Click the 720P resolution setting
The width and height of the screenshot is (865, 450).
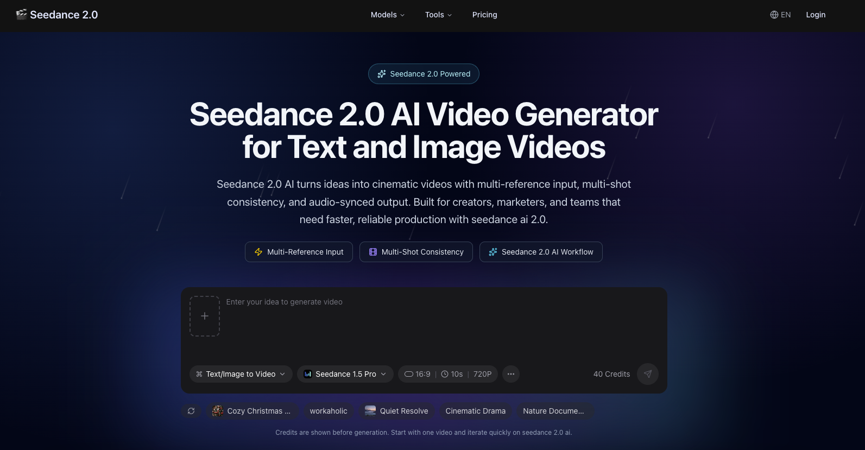pyautogui.click(x=482, y=374)
